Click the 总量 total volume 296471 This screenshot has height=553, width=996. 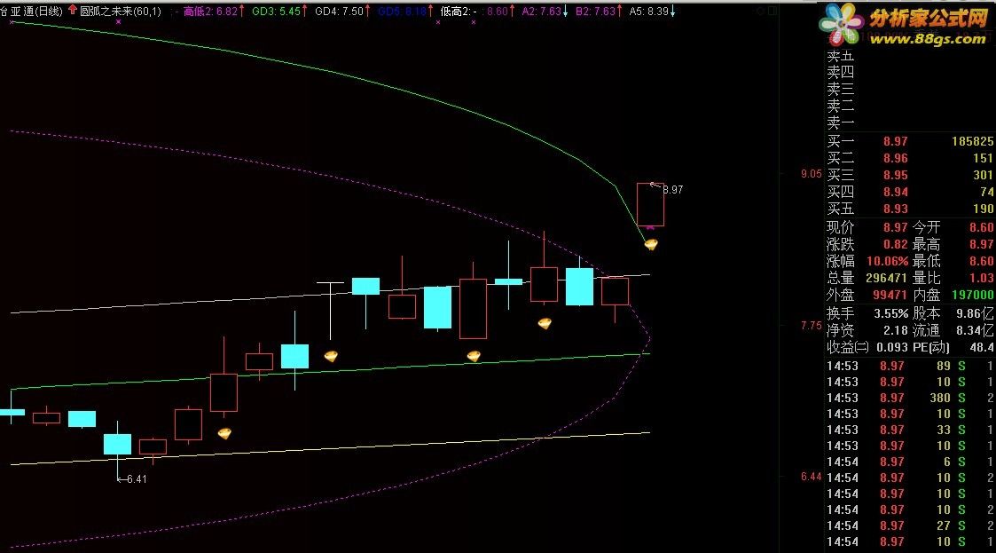886,278
